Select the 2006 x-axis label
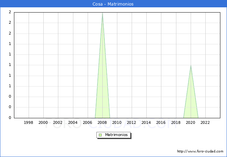 click(x=87, y=122)
